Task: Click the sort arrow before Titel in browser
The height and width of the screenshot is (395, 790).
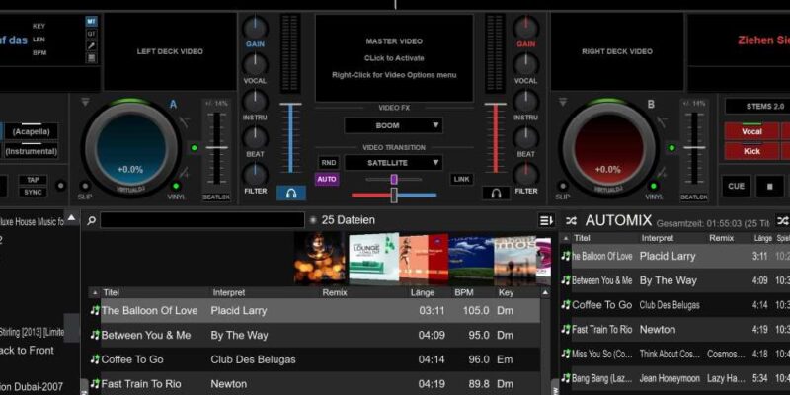Action: 95,292
